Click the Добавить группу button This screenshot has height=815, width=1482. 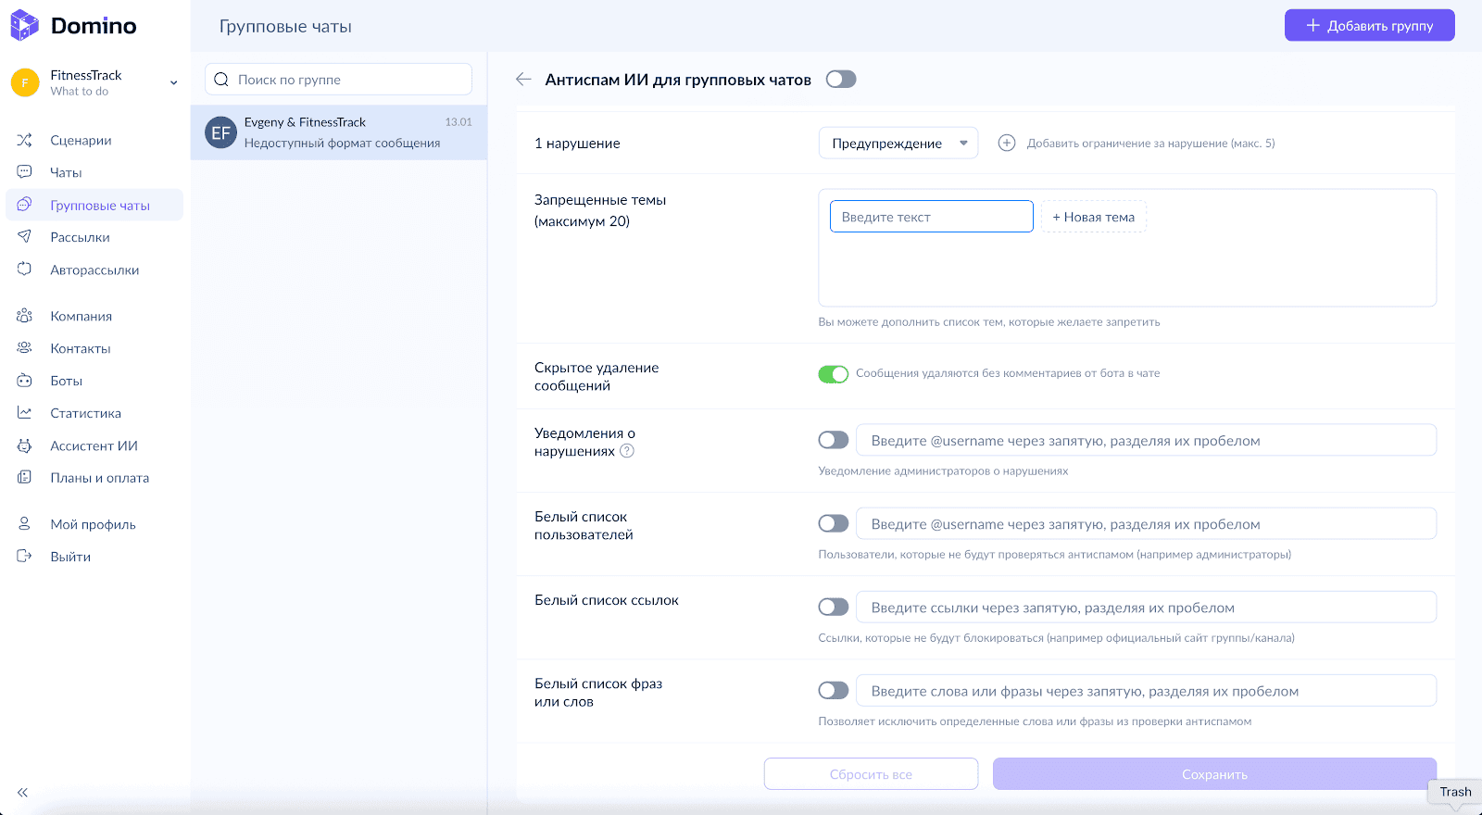pyautogui.click(x=1369, y=26)
